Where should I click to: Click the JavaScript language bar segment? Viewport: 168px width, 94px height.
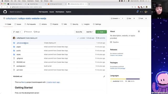[118, 79]
